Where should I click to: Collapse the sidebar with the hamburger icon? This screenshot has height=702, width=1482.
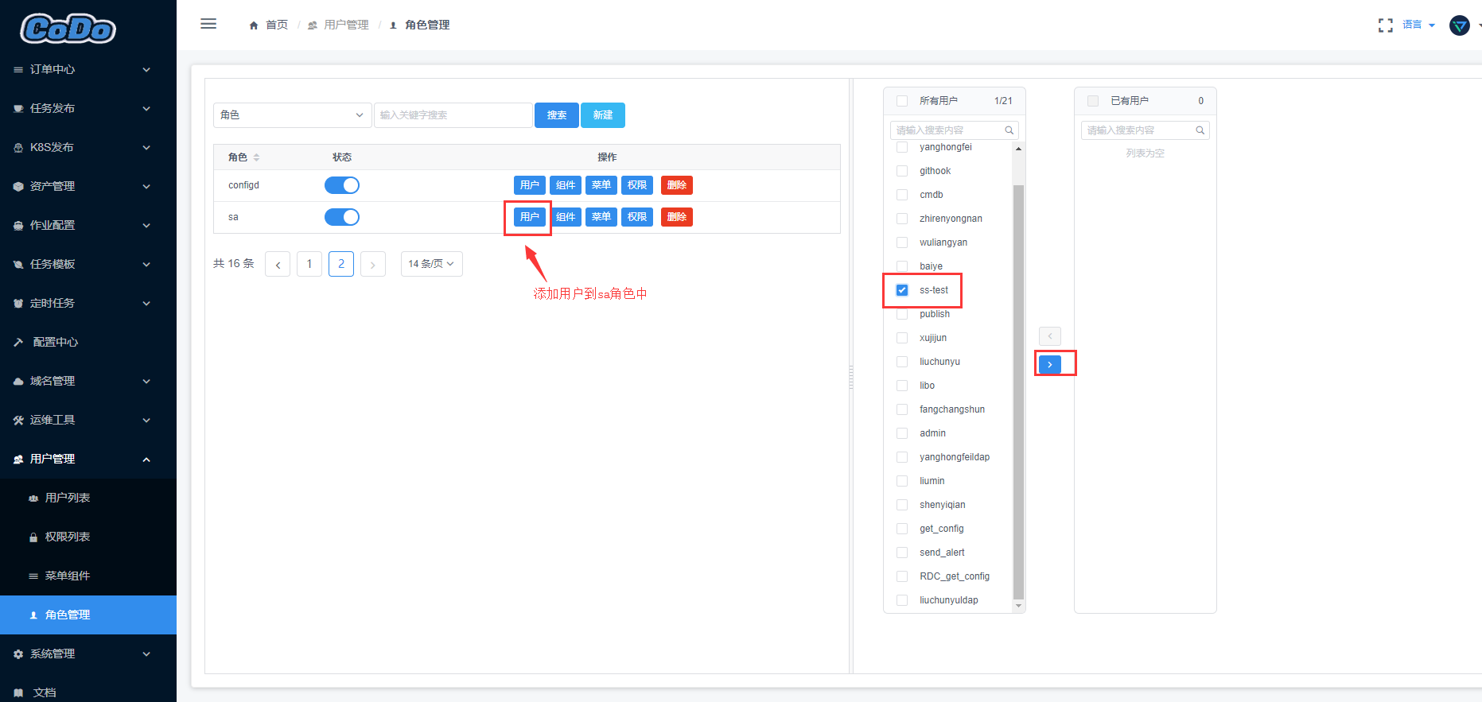pos(208,24)
